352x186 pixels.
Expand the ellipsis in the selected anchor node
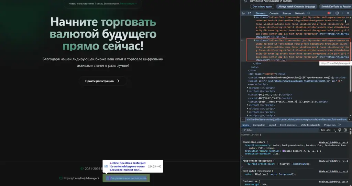coord(272,60)
